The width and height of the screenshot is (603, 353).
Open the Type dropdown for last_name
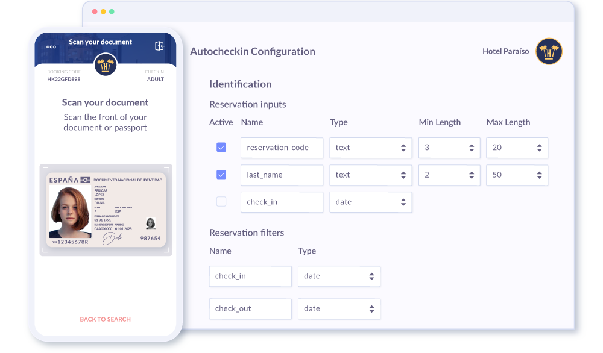pos(371,175)
